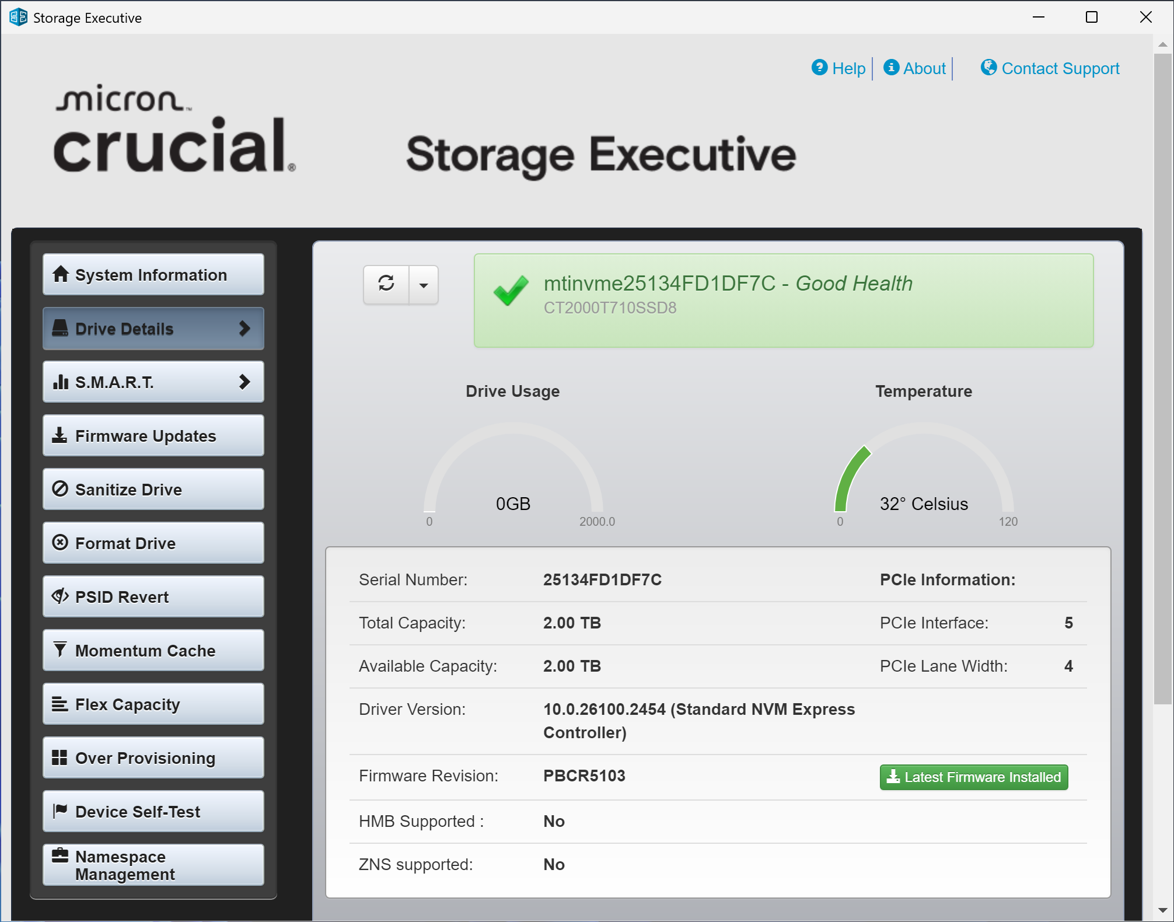Open the Format Drive option
Viewport: 1174px width, 922px height.
pyautogui.click(x=153, y=543)
